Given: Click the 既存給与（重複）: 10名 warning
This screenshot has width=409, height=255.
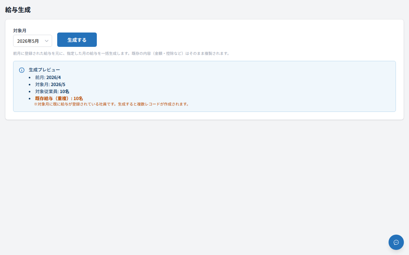Looking at the screenshot, I should click(x=59, y=98).
